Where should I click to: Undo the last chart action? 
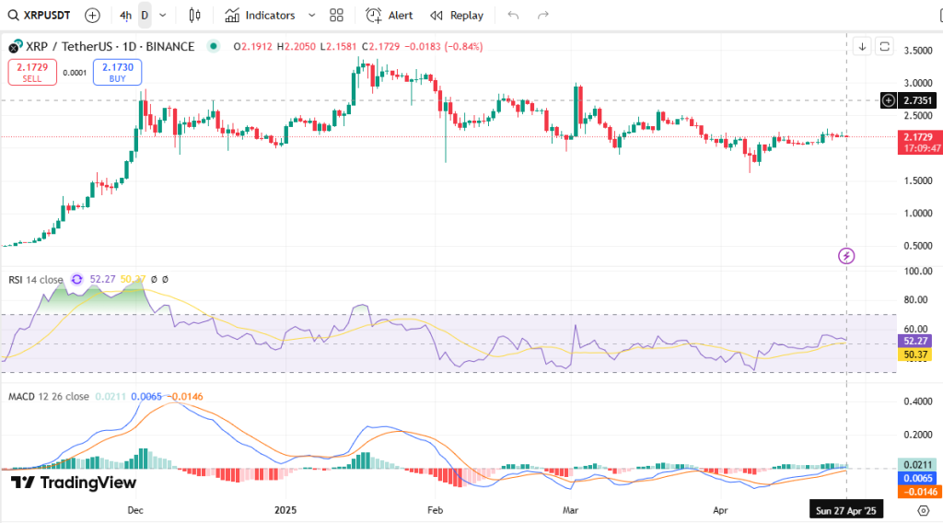click(513, 15)
